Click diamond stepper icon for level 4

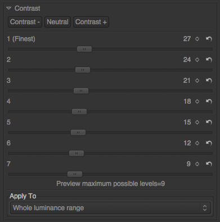coord(197,101)
